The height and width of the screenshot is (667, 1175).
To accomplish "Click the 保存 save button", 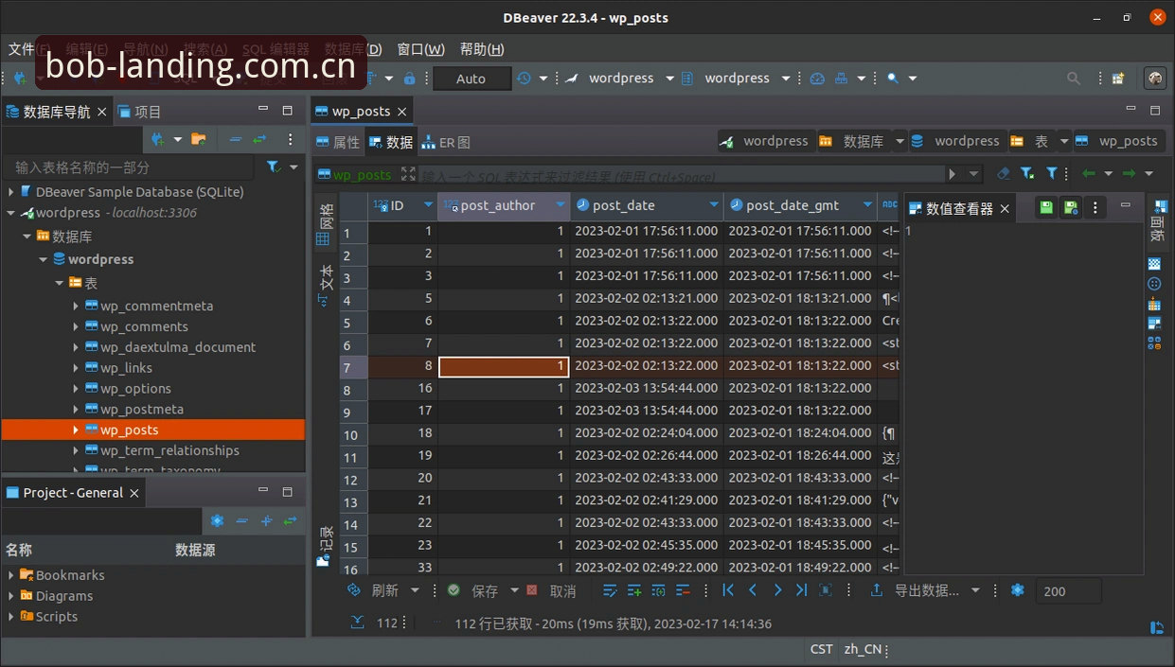I will pos(474,590).
